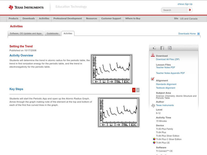Image resolution: width=207 pixels, height=155 pixels.
Task: Click the thumbs-up like icon
Action: click(x=154, y=48)
